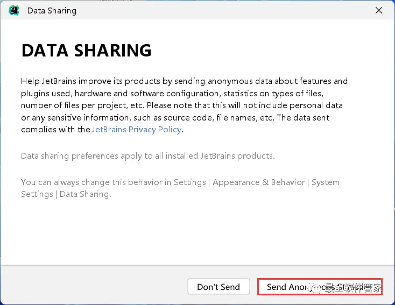Click the "Appearance & Behavior" settings path text

click(259, 182)
